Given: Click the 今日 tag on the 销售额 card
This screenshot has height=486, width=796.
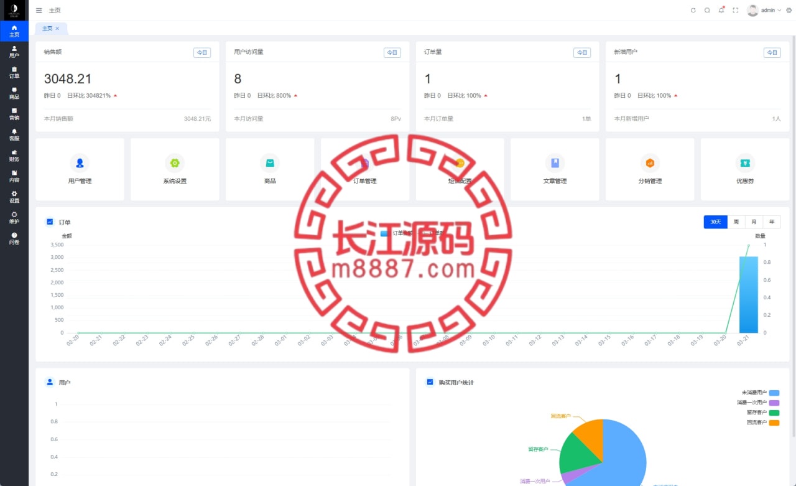Looking at the screenshot, I should point(202,53).
